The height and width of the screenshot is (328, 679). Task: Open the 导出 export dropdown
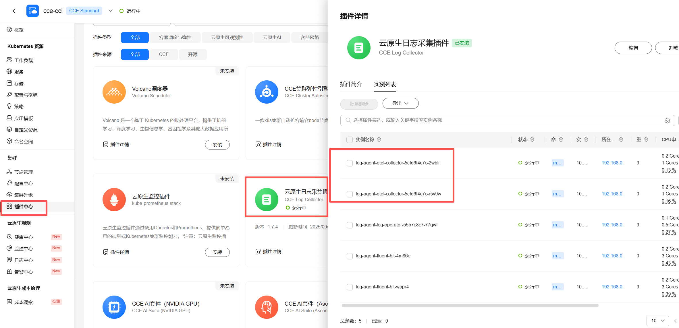(400, 103)
